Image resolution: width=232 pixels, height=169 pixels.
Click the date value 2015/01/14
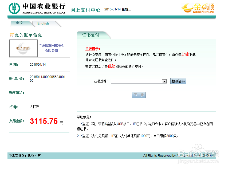pyautogui.click(x=38, y=65)
